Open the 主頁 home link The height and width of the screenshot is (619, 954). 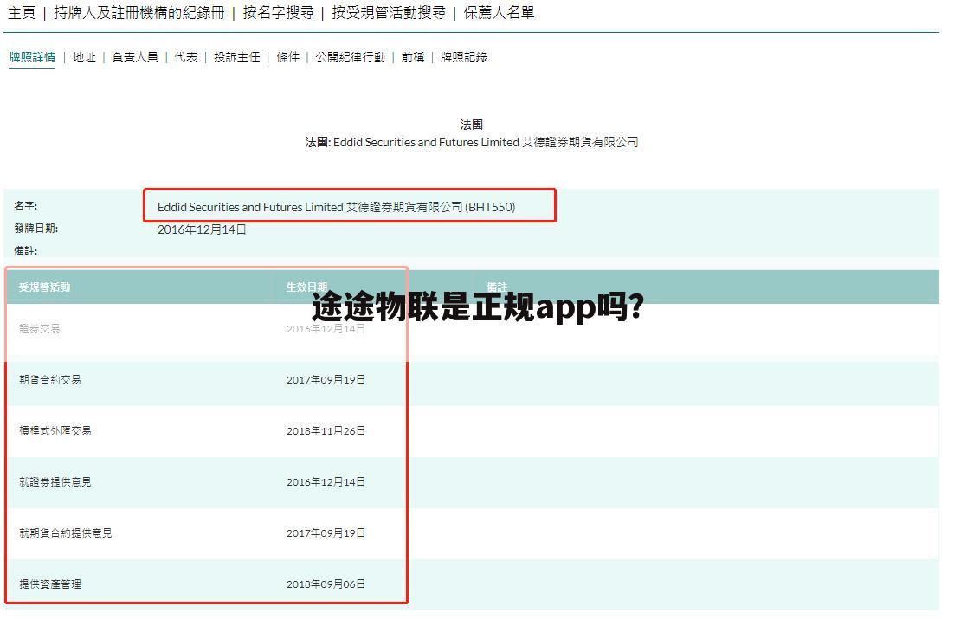point(22,13)
